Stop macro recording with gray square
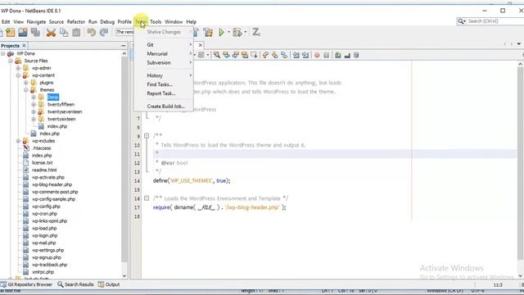Screen dimensions: 524x295 coord(327,55)
